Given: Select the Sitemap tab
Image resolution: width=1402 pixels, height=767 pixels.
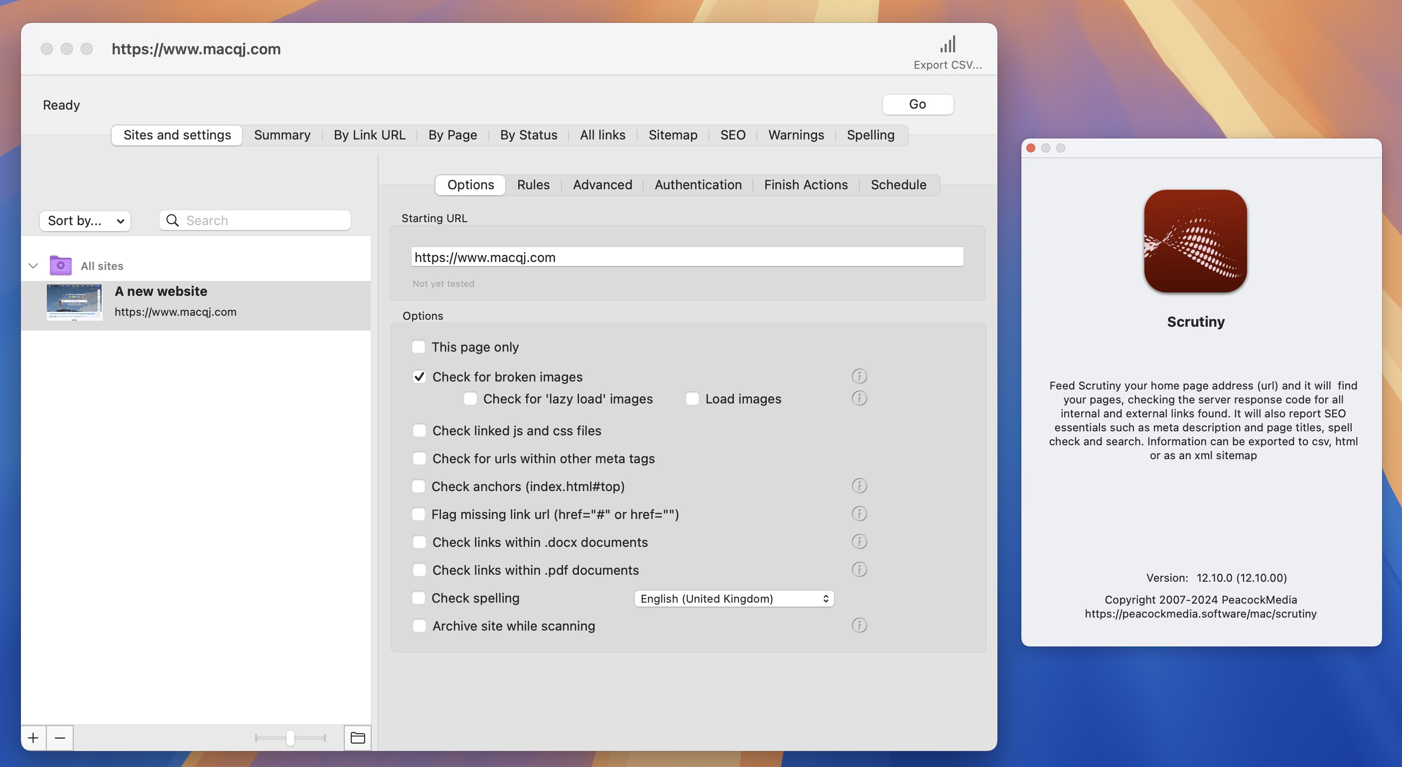Looking at the screenshot, I should click(673, 134).
